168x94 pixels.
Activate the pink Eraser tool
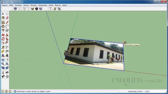7,18
